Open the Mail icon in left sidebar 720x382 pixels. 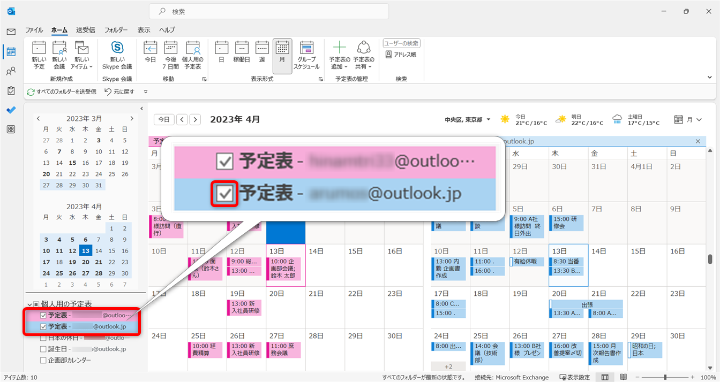11,32
